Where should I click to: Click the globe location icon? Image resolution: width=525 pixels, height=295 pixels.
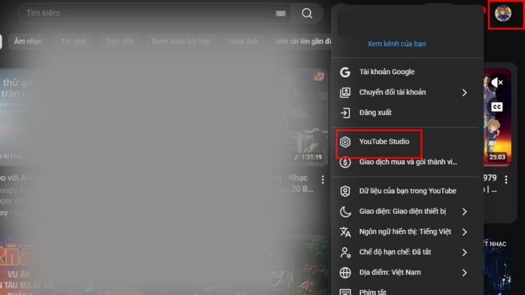[x=345, y=272]
